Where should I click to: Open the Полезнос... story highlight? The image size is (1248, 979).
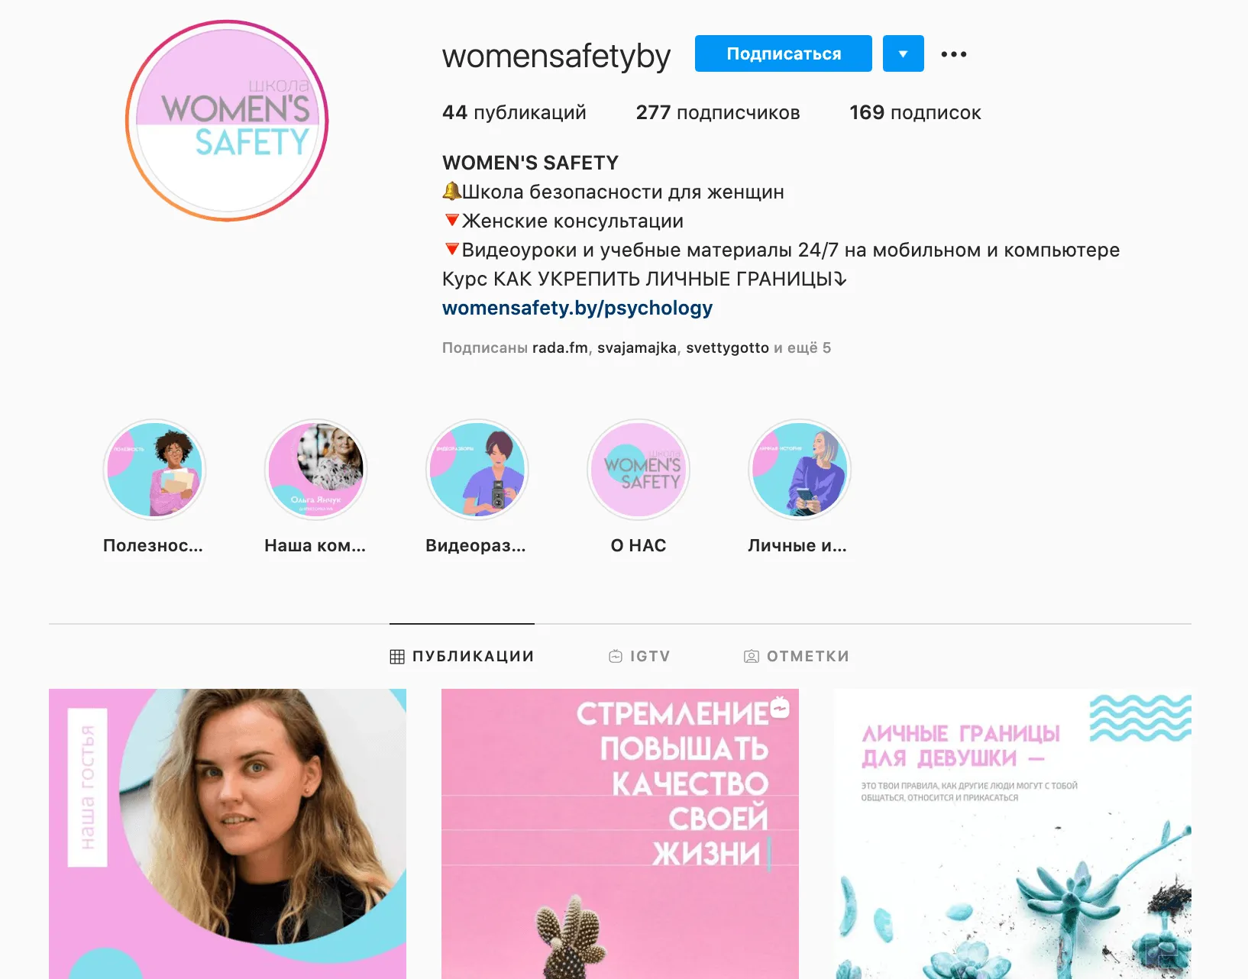154,470
